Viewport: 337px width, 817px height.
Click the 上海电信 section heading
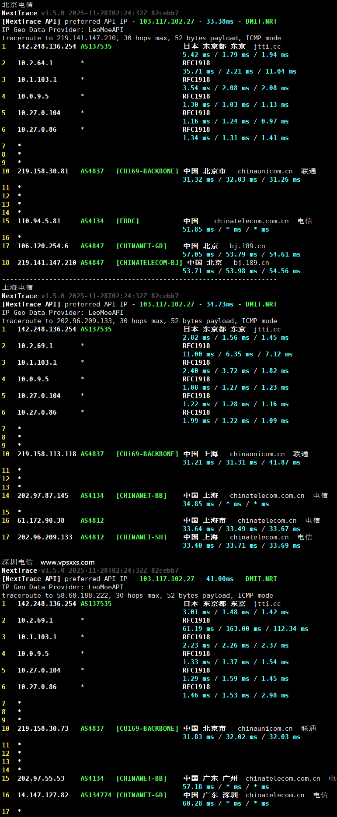pos(17,288)
